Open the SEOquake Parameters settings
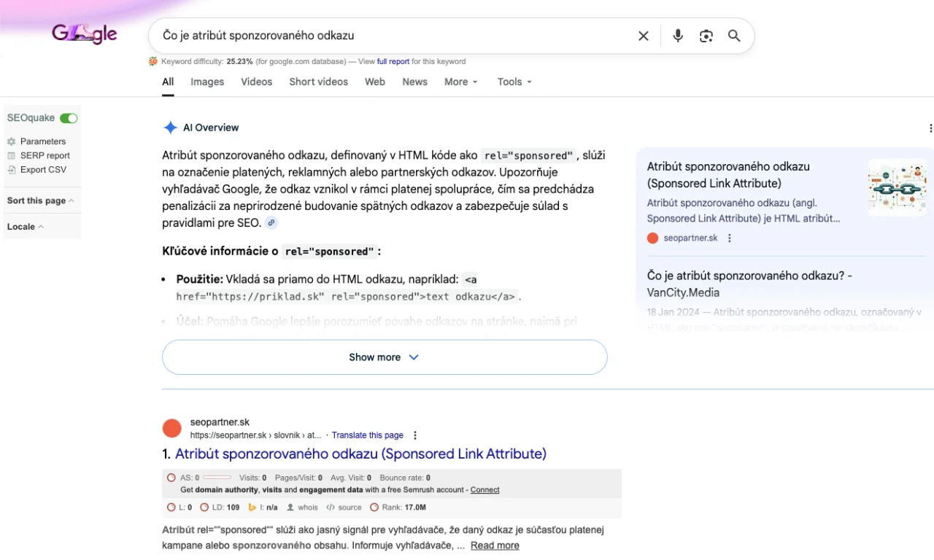The height and width of the screenshot is (560, 934). pyautogui.click(x=42, y=141)
